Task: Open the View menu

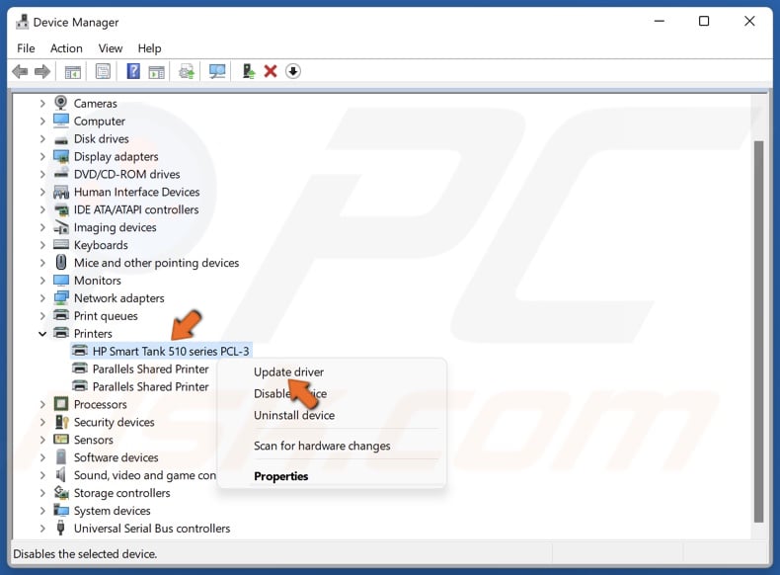Action: 110,48
